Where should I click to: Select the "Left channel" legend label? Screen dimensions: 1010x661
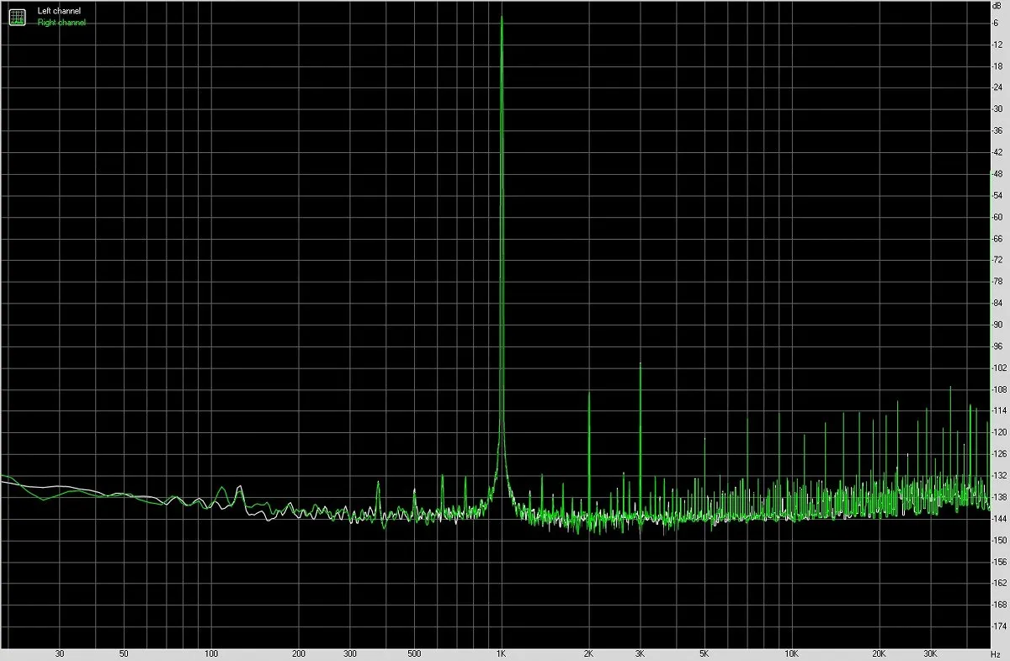pos(60,11)
